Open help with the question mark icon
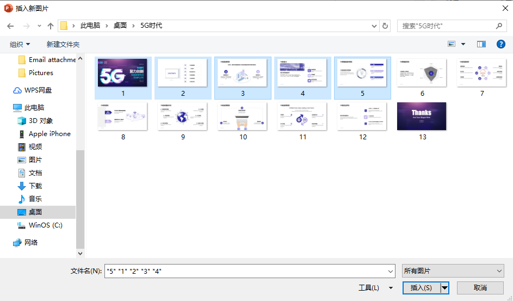Image resolution: width=513 pixels, height=301 pixels. point(501,44)
